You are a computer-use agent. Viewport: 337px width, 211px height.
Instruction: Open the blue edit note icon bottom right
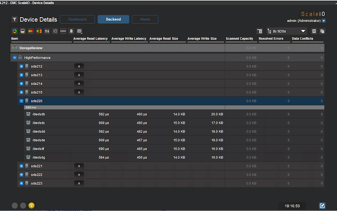(322, 206)
